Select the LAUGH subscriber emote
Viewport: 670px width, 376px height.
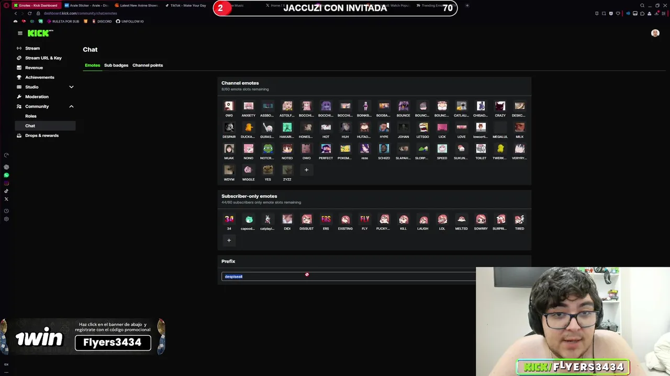(422, 222)
